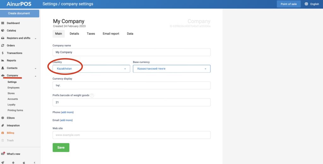Click the Orders refresh-arrows icon
The width and height of the screenshot is (323, 164).
(3, 45)
